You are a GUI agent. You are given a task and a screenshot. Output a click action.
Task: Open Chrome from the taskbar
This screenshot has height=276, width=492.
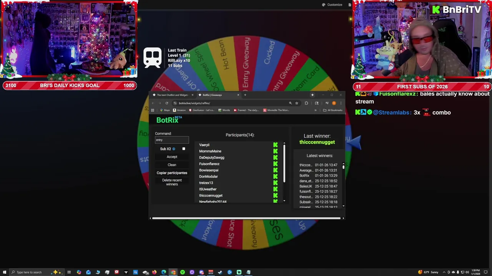173,272
